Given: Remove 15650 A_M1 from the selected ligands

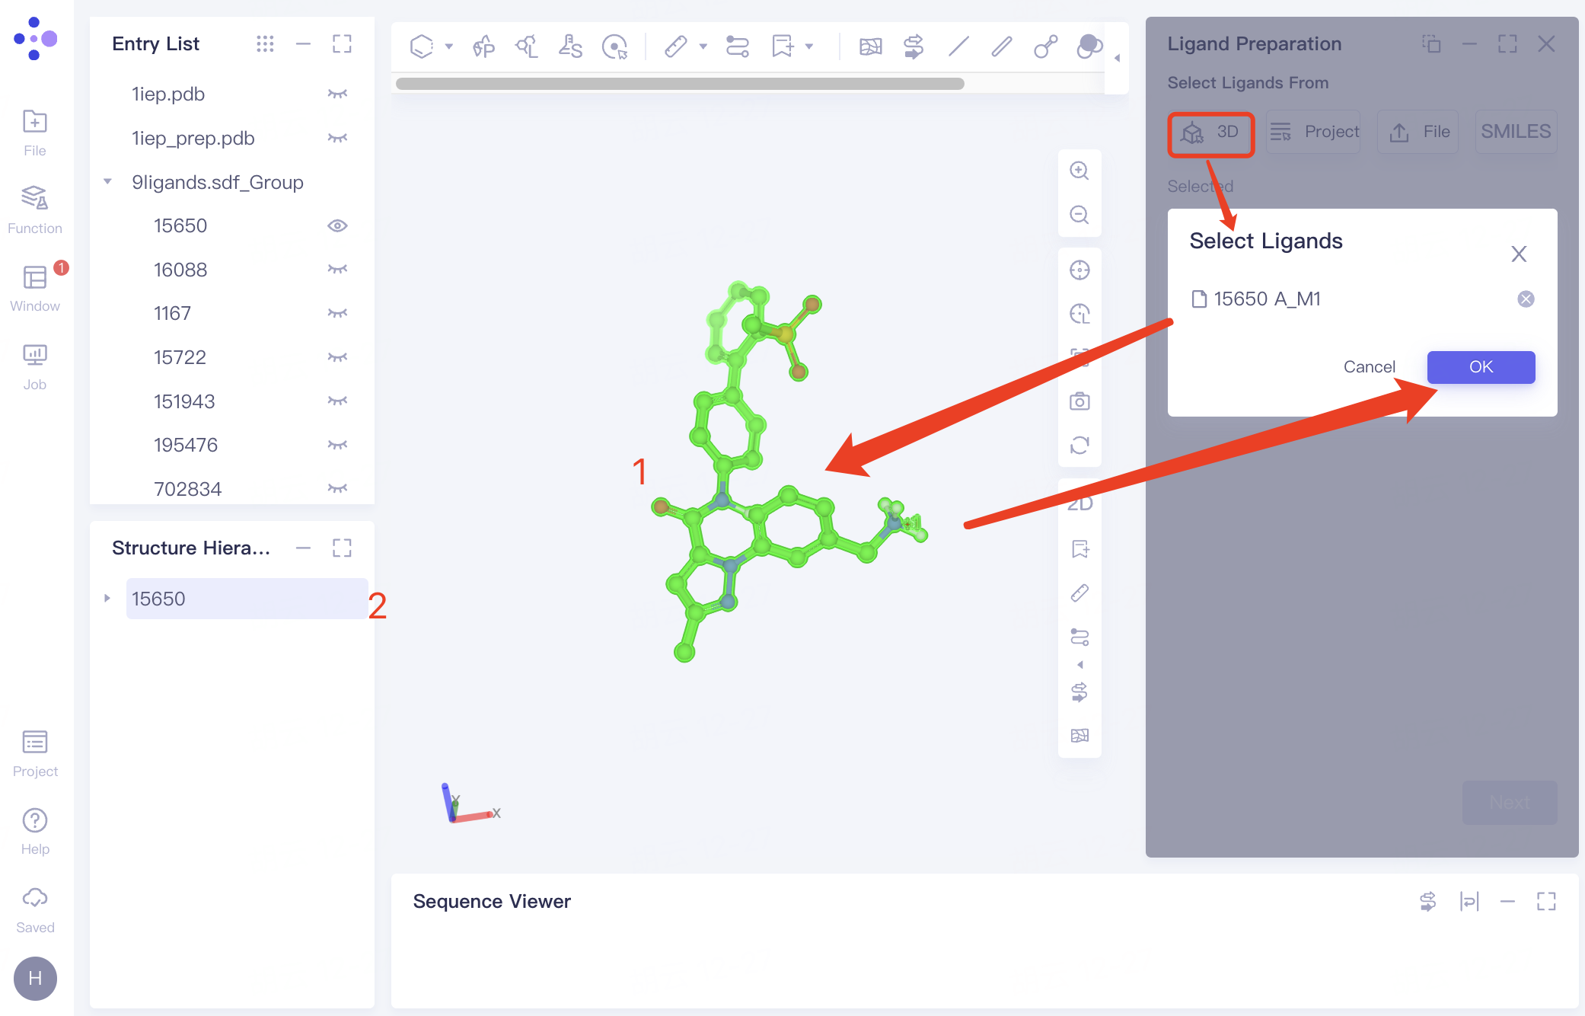Looking at the screenshot, I should tap(1526, 299).
